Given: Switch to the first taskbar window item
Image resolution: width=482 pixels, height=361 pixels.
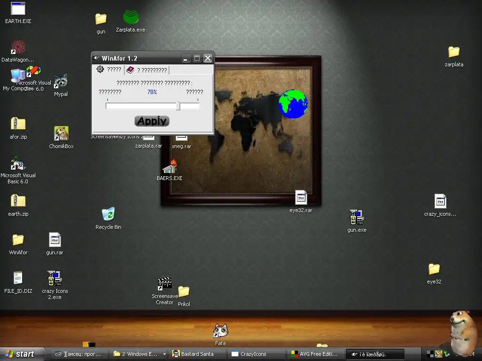Looking at the screenshot, I should [79, 354].
